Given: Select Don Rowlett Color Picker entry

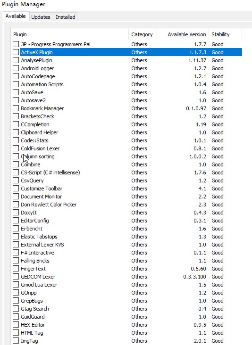Looking at the screenshot, I should coord(49,205).
